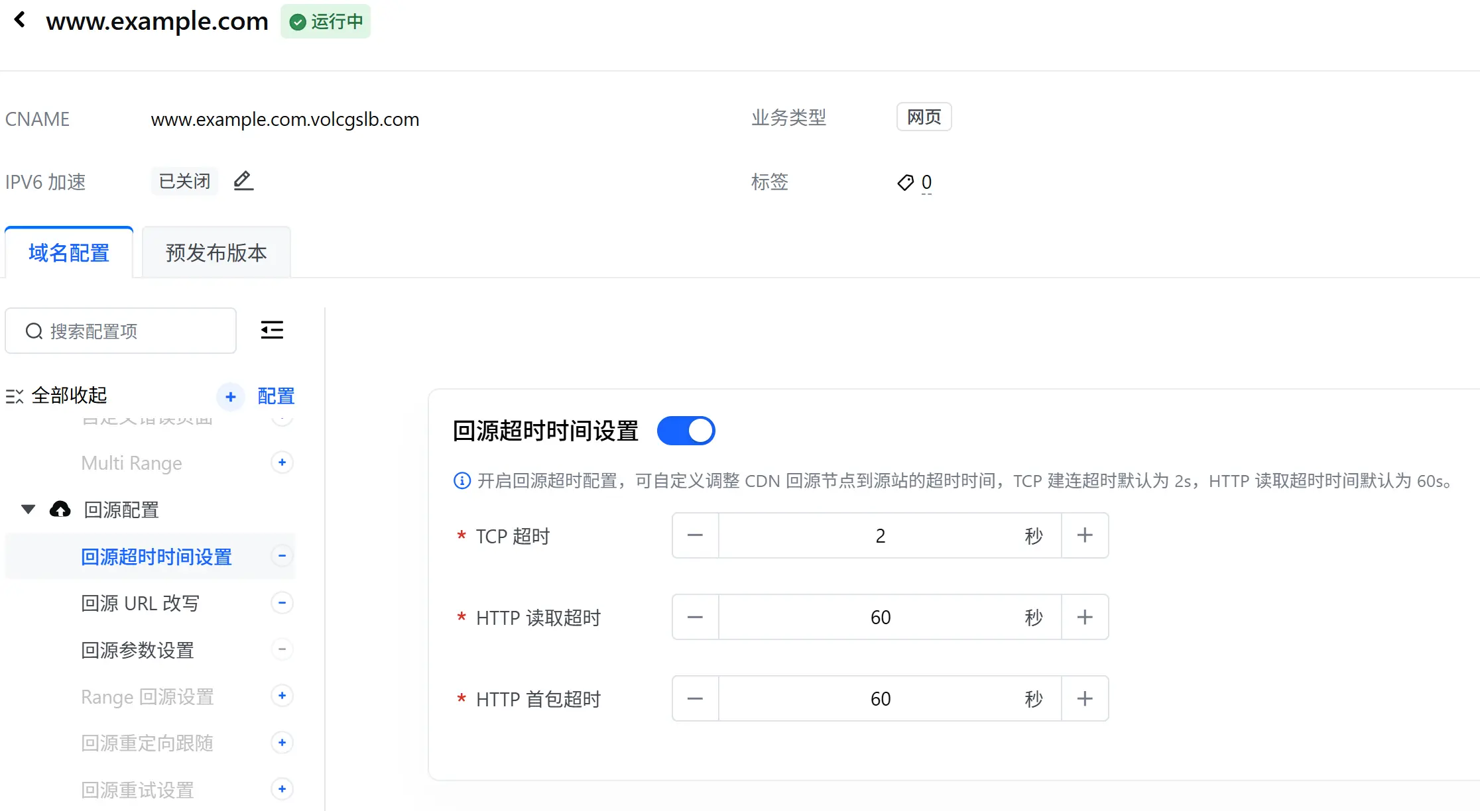Click the minus icon beside 回源参数设置
Image resolution: width=1480 pixels, height=811 pixels.
pyautogui.click(x=282, y=649)
